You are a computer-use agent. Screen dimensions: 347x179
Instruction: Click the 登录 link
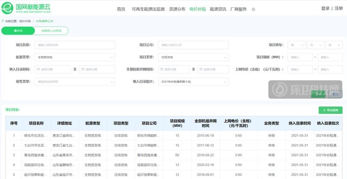coord(325,9)
